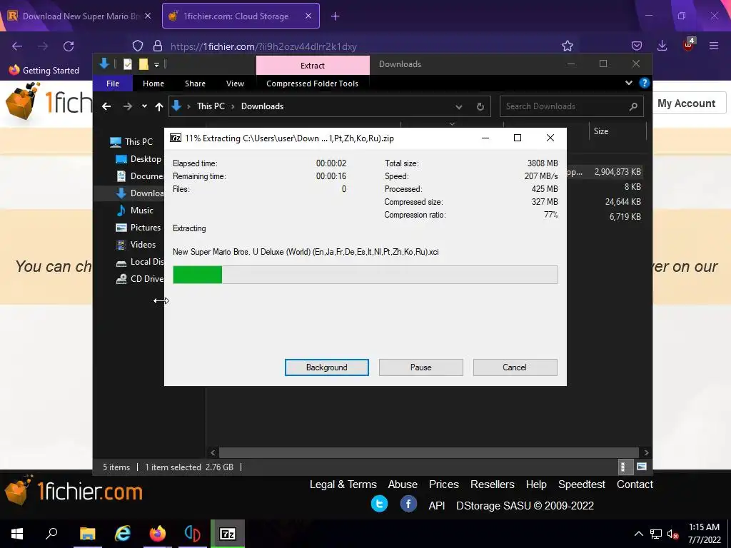Click the Search Downloads field
Image resolution: width=731 pixels, height=548 pixels.
(x=572, y=106)
